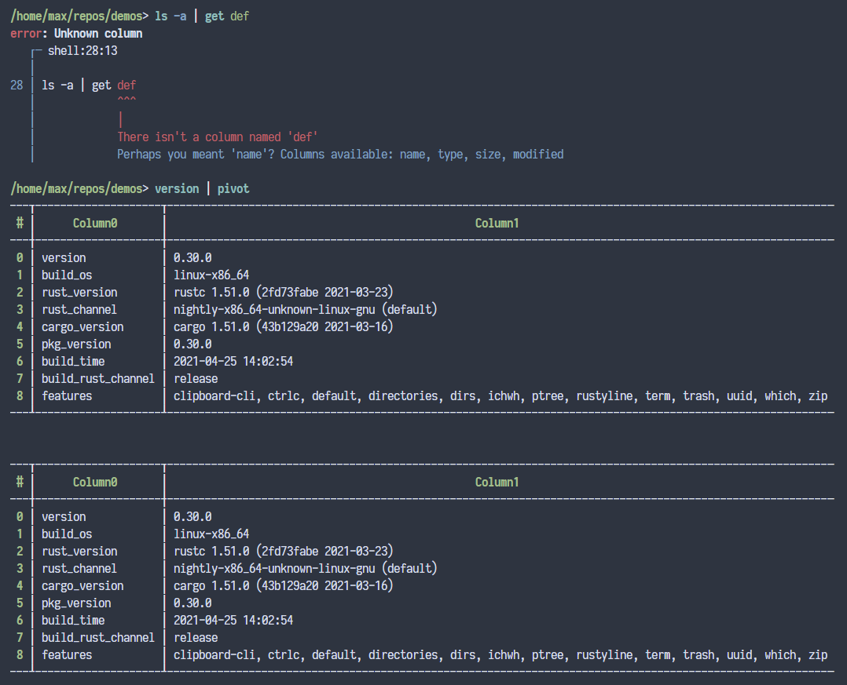Click the Column1 header of the first table
Screen dimensions: 847x685
coord(497,223)
